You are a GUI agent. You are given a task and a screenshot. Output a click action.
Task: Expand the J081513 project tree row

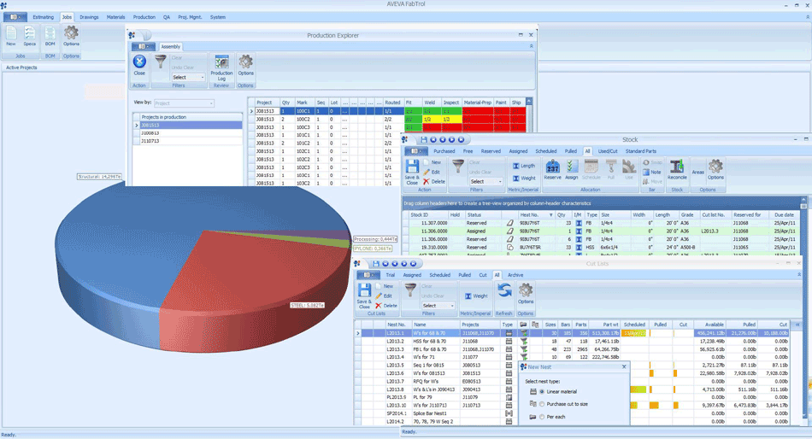coord(137,126)
